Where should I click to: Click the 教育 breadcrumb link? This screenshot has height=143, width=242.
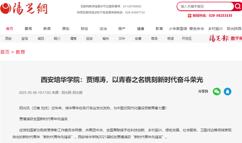(21, 52)
